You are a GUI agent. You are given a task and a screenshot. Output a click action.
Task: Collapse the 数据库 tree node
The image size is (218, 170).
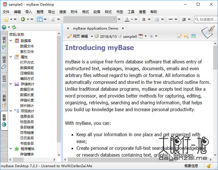[x=11, y=41]
